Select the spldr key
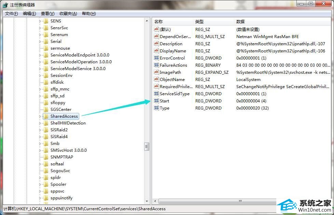334x215 pixels. (56, 178)
